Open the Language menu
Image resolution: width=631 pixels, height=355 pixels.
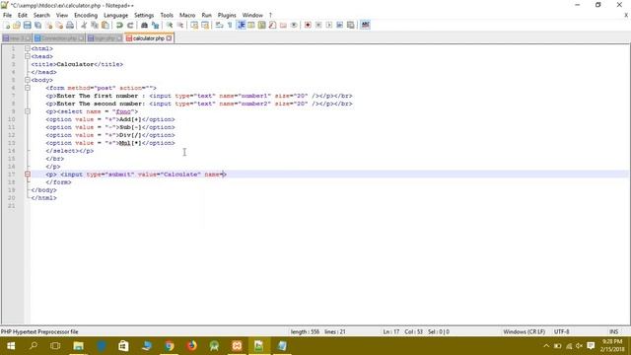tap(116, 16)
